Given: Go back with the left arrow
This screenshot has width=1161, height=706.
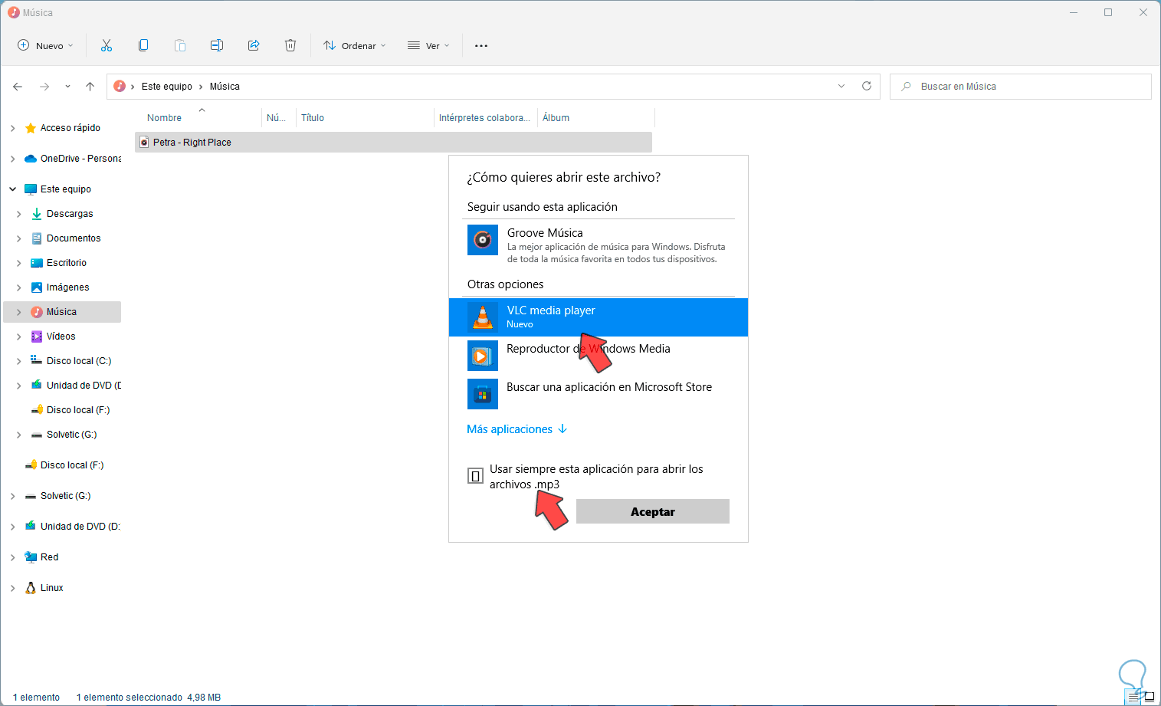Looking at the screenshot, I should point(18,87).
